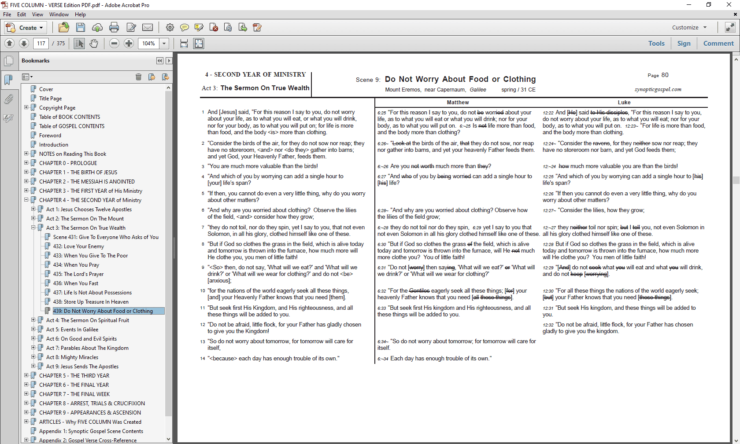Open the Help menu

[x=80, y=15]
